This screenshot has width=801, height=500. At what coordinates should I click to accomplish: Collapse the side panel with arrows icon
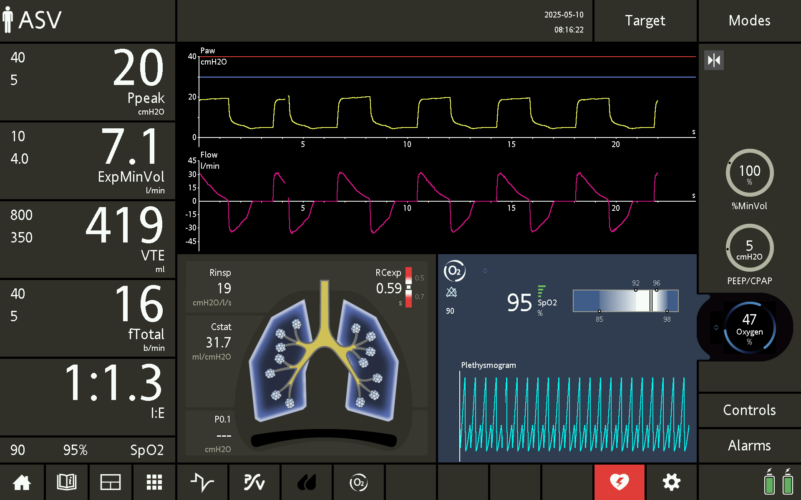[714, 60]
